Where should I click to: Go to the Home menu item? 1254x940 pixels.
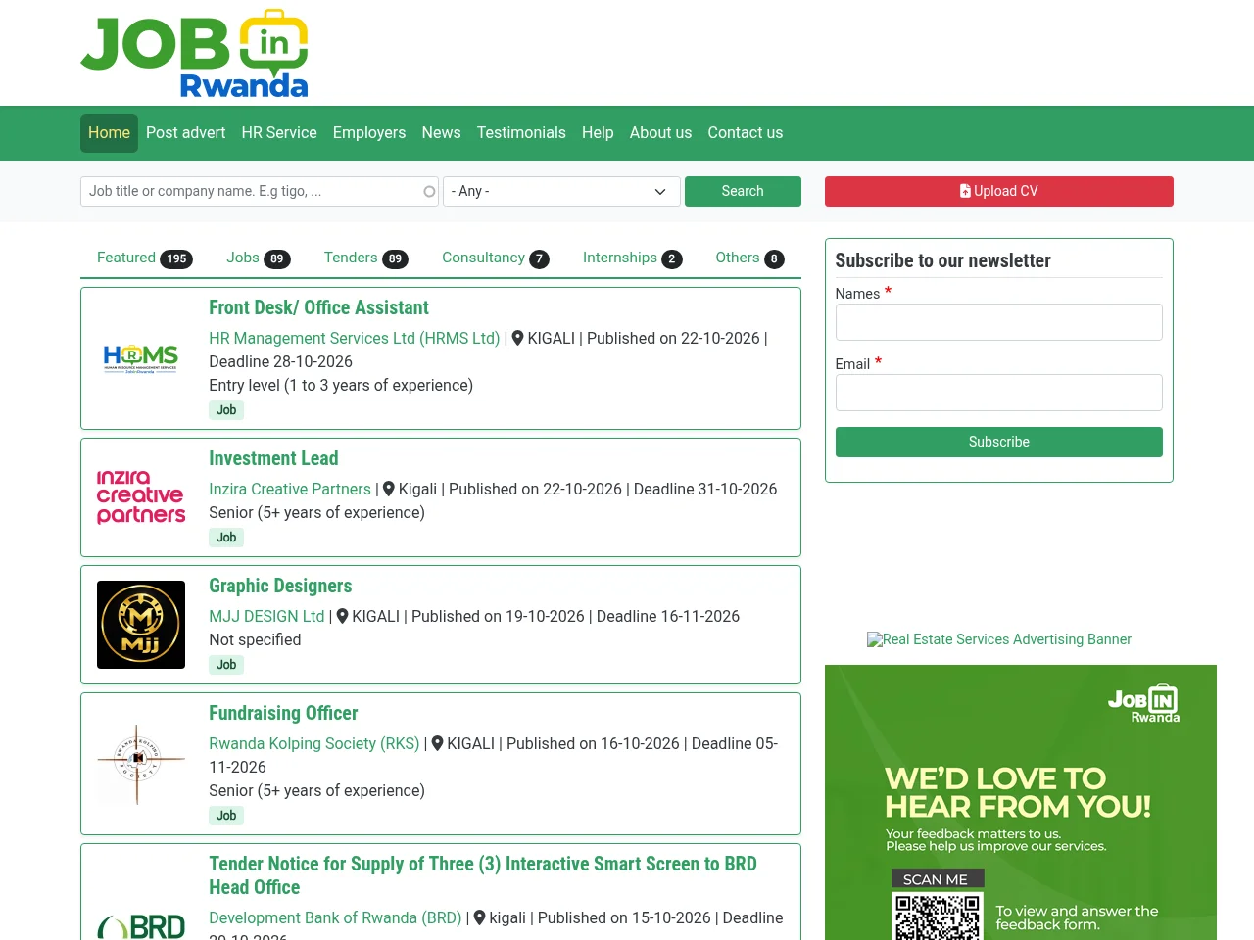click(x=109, y=133)
